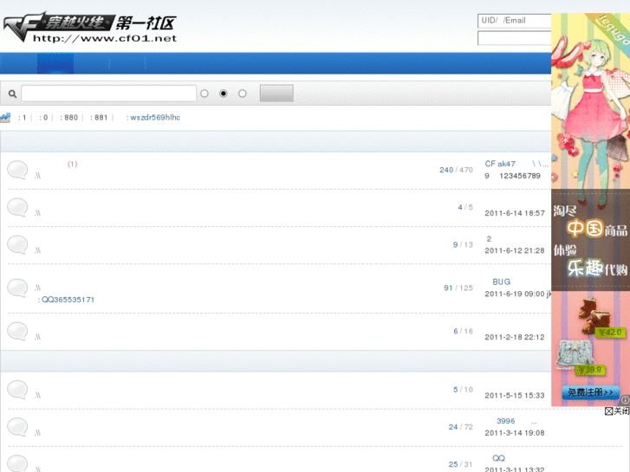This screenshot has width=630, height=472.
Task: Open forum bubble icon in 9 / 13 row
Action: (17, 244)
